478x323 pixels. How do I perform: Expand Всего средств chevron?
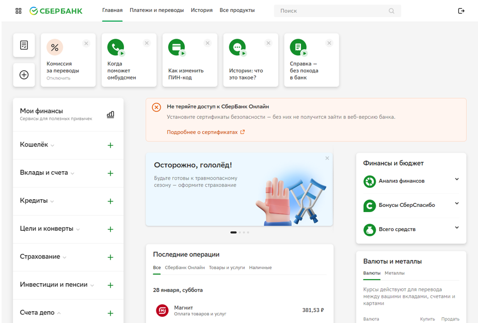point(457,228)
